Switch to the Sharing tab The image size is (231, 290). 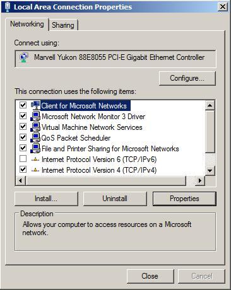(x=63, y=25)
